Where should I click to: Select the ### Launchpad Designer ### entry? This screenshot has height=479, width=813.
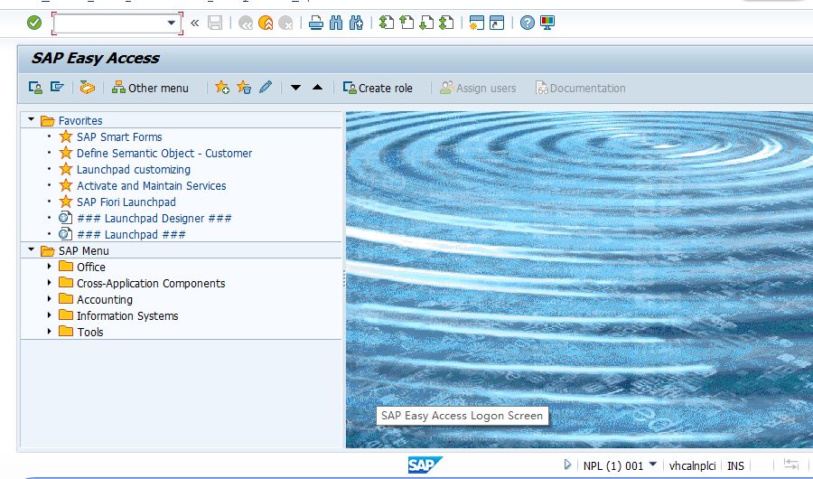[x=154, y=219]
